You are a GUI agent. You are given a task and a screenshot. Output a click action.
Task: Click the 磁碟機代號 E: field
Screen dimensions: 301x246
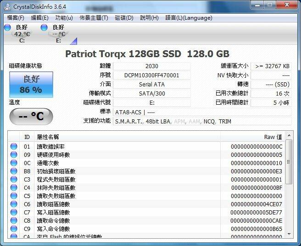[152, 103]
